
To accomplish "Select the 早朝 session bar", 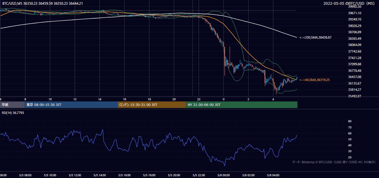I will pyautogui.click(x=12, y=105).
